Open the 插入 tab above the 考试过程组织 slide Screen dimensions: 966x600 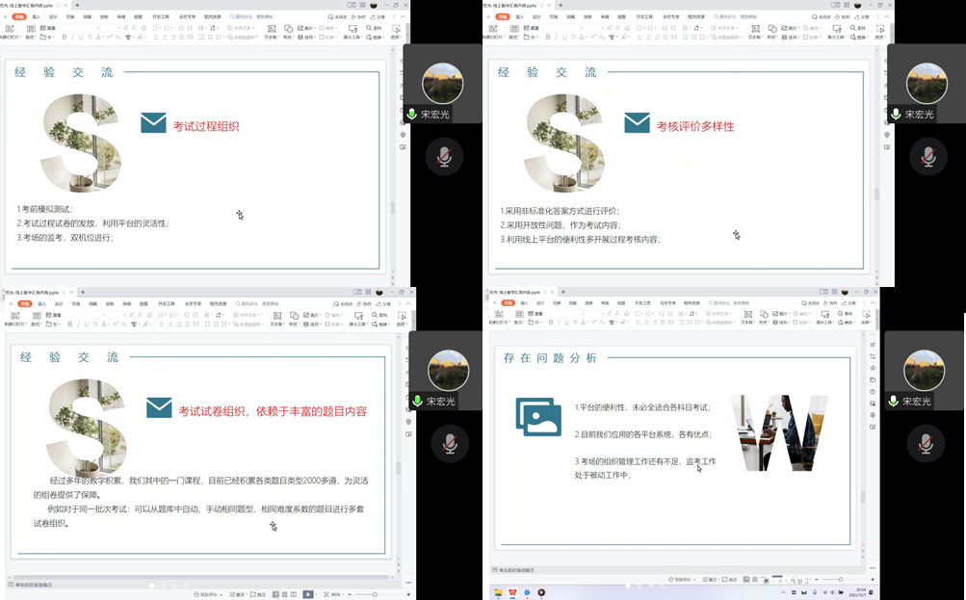[36, 17]
